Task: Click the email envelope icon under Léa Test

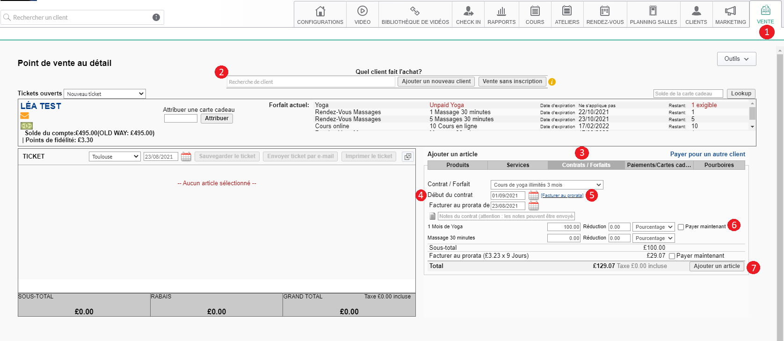Action: tap(25, 116)
